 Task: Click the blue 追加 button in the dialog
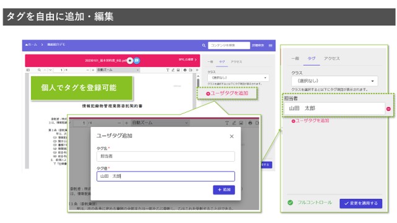click(224, 190)
